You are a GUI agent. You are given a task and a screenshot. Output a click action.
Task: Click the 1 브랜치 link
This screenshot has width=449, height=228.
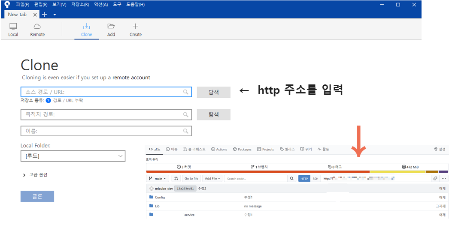coord(259,167)
